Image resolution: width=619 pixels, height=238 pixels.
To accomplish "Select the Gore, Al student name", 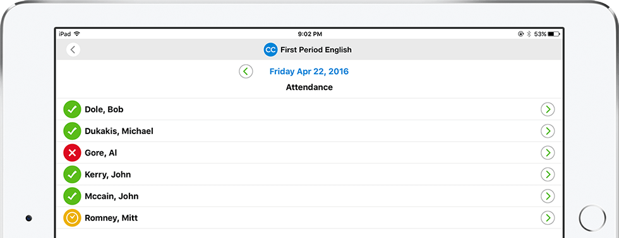I will 100,153.
